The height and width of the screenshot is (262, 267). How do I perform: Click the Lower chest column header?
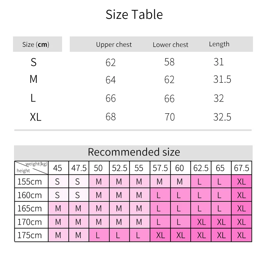171,45
